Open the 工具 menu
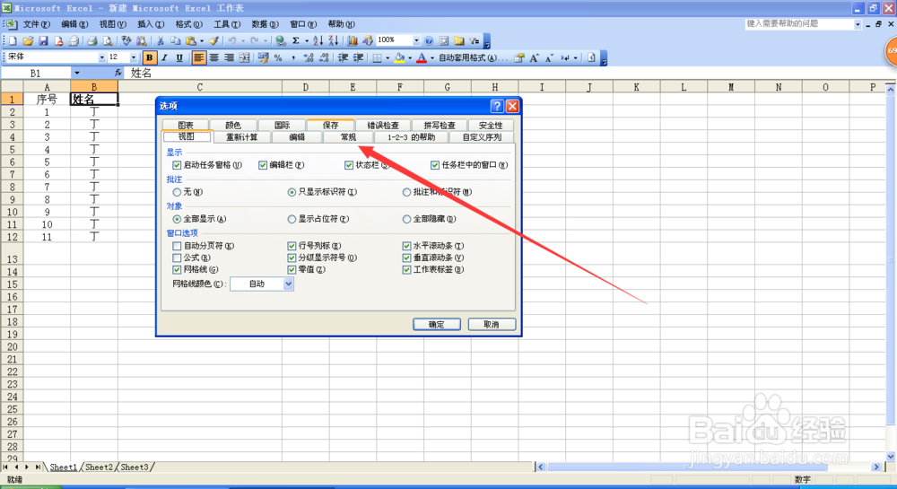 (x=227, y=24)
